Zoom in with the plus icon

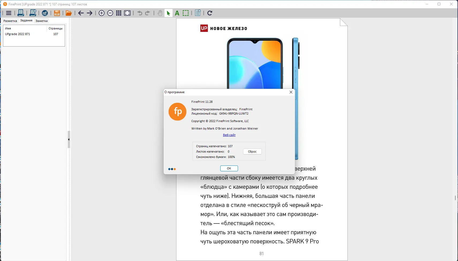[x=101, y=13]
